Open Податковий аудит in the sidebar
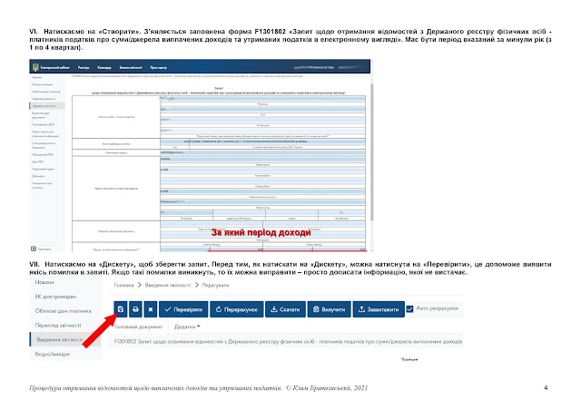The height and width of the screenshot is (410, 581). 43,170
